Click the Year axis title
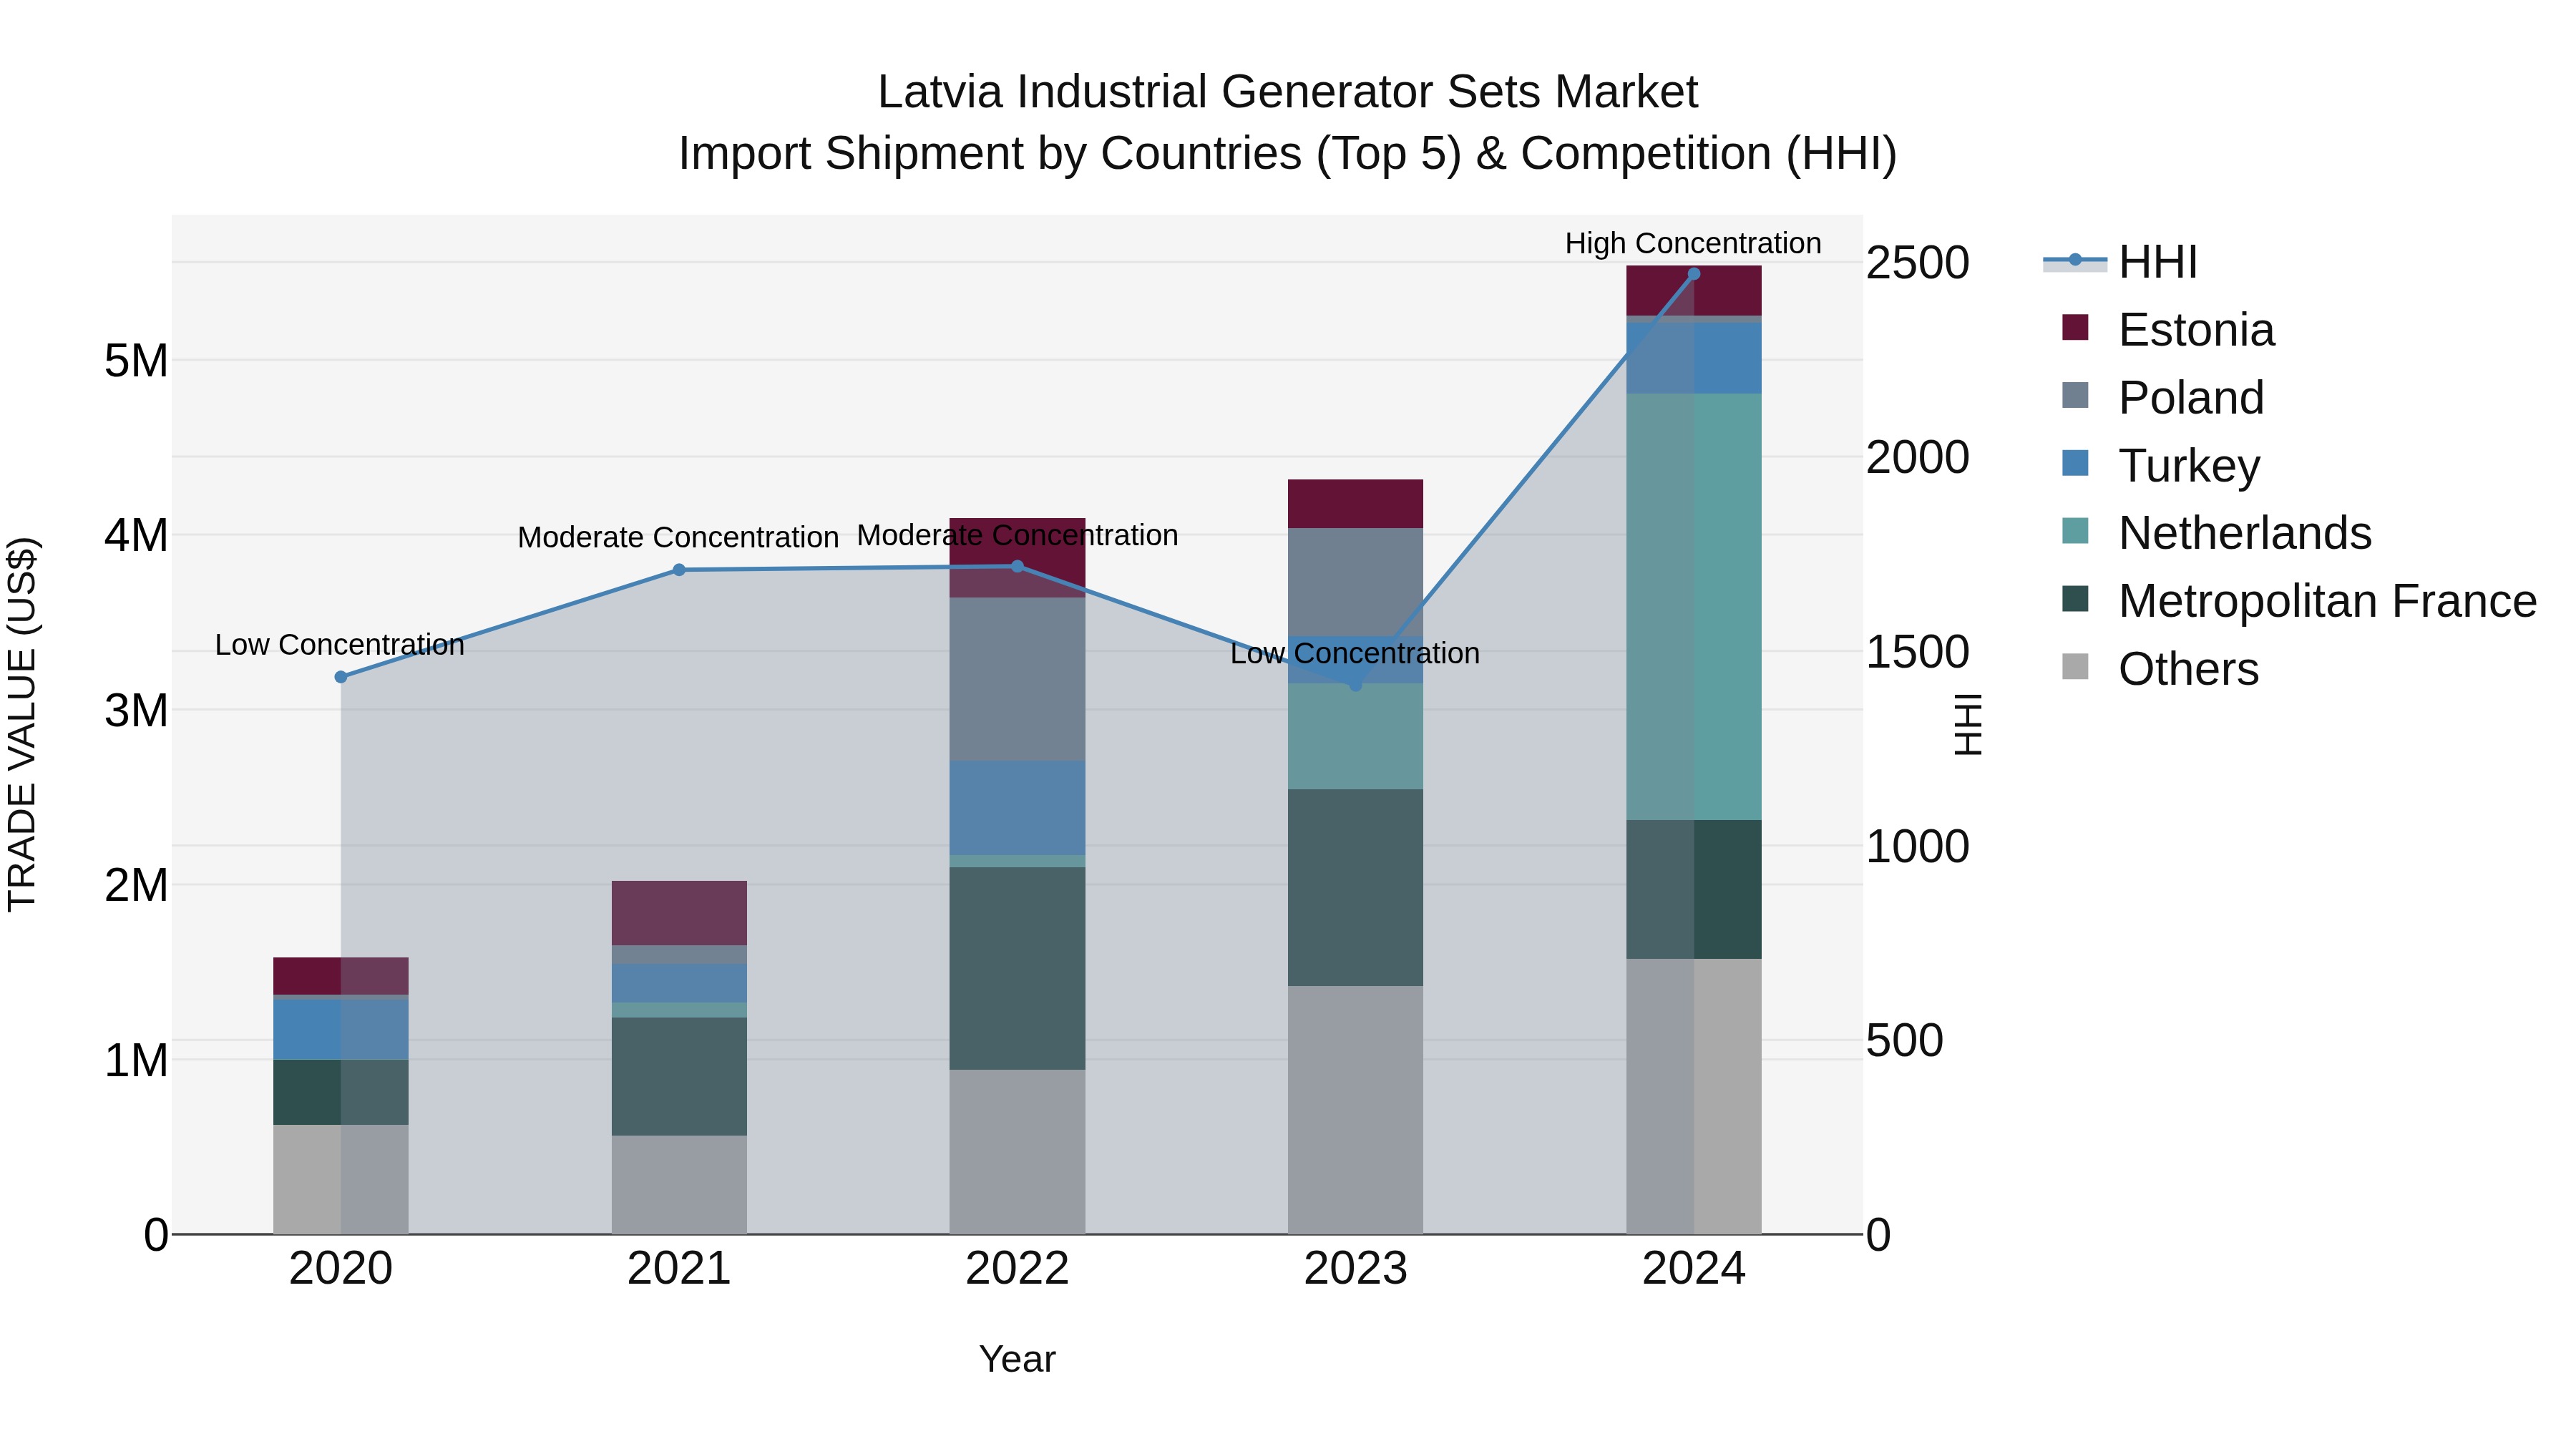 1017,1359
